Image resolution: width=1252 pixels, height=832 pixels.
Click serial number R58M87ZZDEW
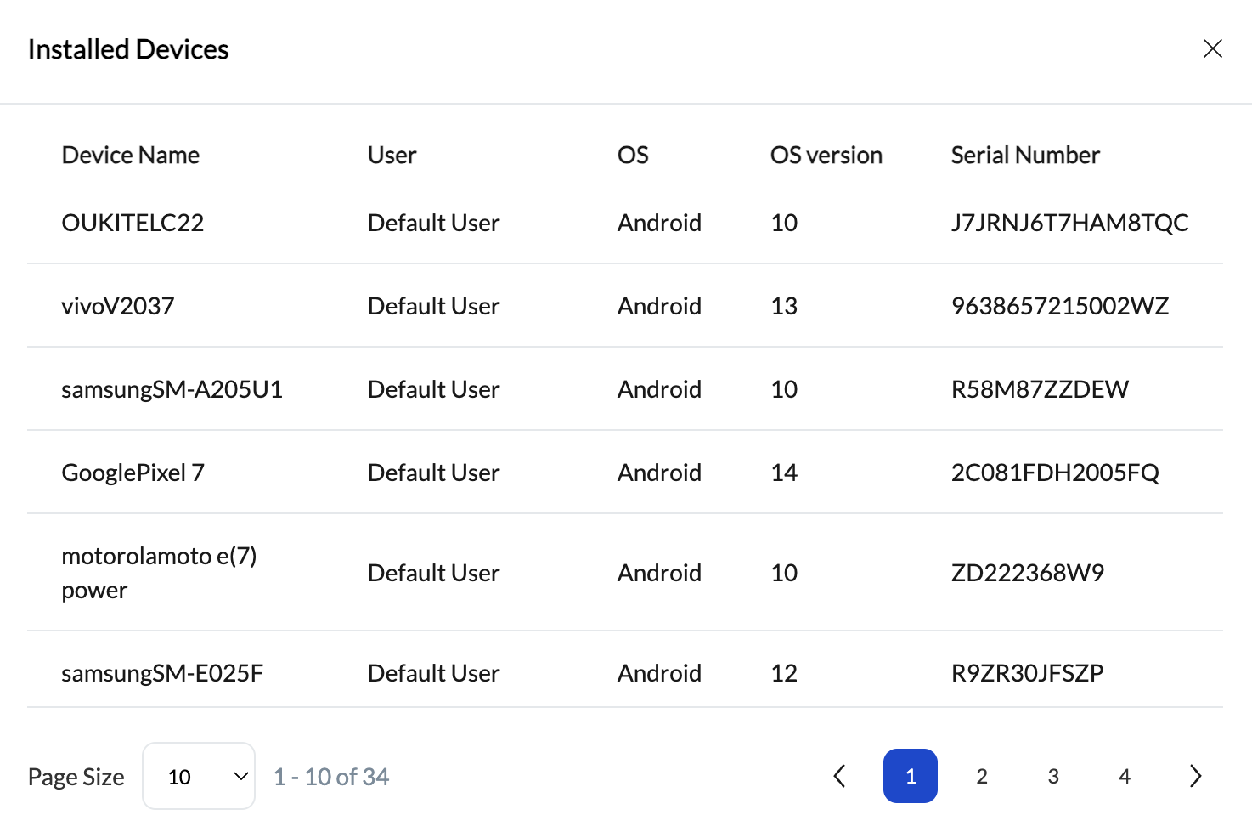1041,389
